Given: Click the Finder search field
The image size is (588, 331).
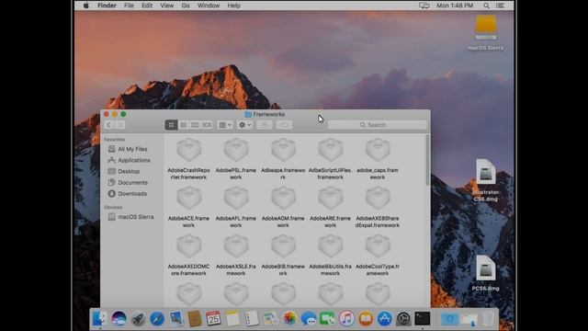Looking at the screenshot, I should point(378,125).
